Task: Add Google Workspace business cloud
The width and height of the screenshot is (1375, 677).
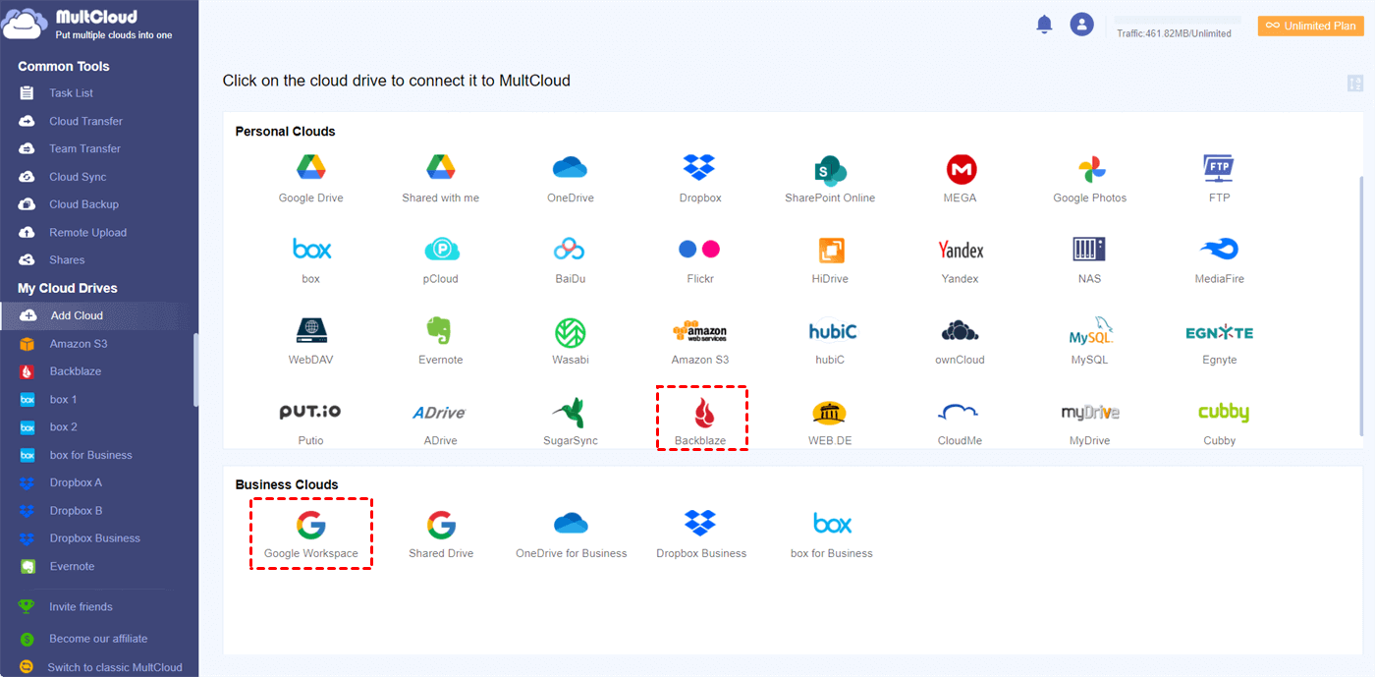Action: (x=311, y=534)
